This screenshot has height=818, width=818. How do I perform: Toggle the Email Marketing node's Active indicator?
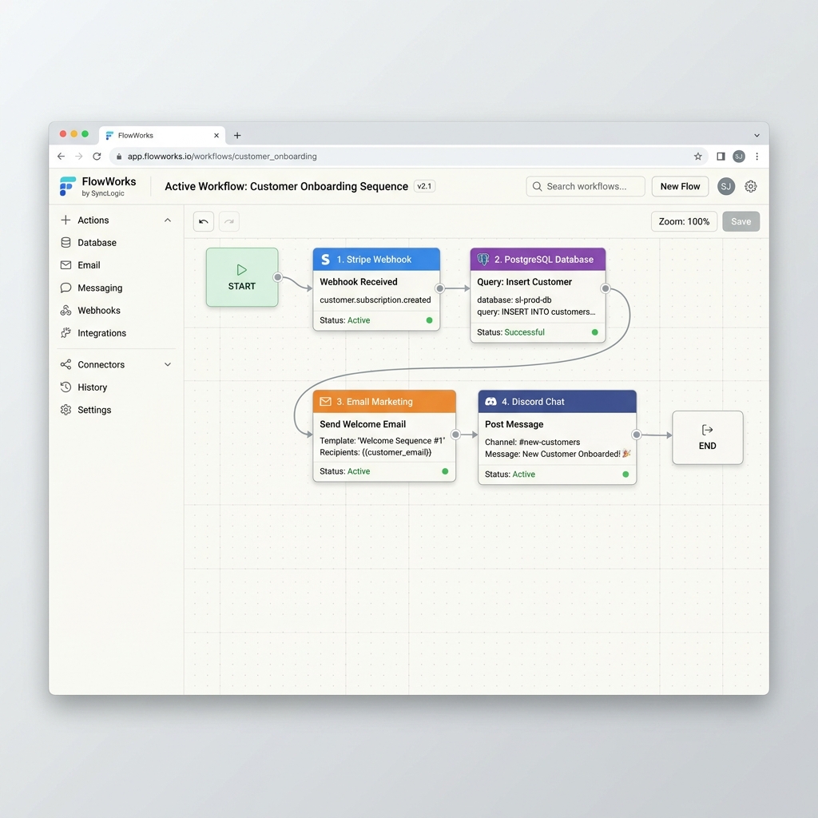coord(446,471)
